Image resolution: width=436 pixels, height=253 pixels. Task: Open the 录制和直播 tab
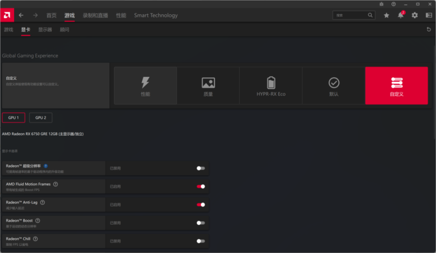click(x=95, y=15)
